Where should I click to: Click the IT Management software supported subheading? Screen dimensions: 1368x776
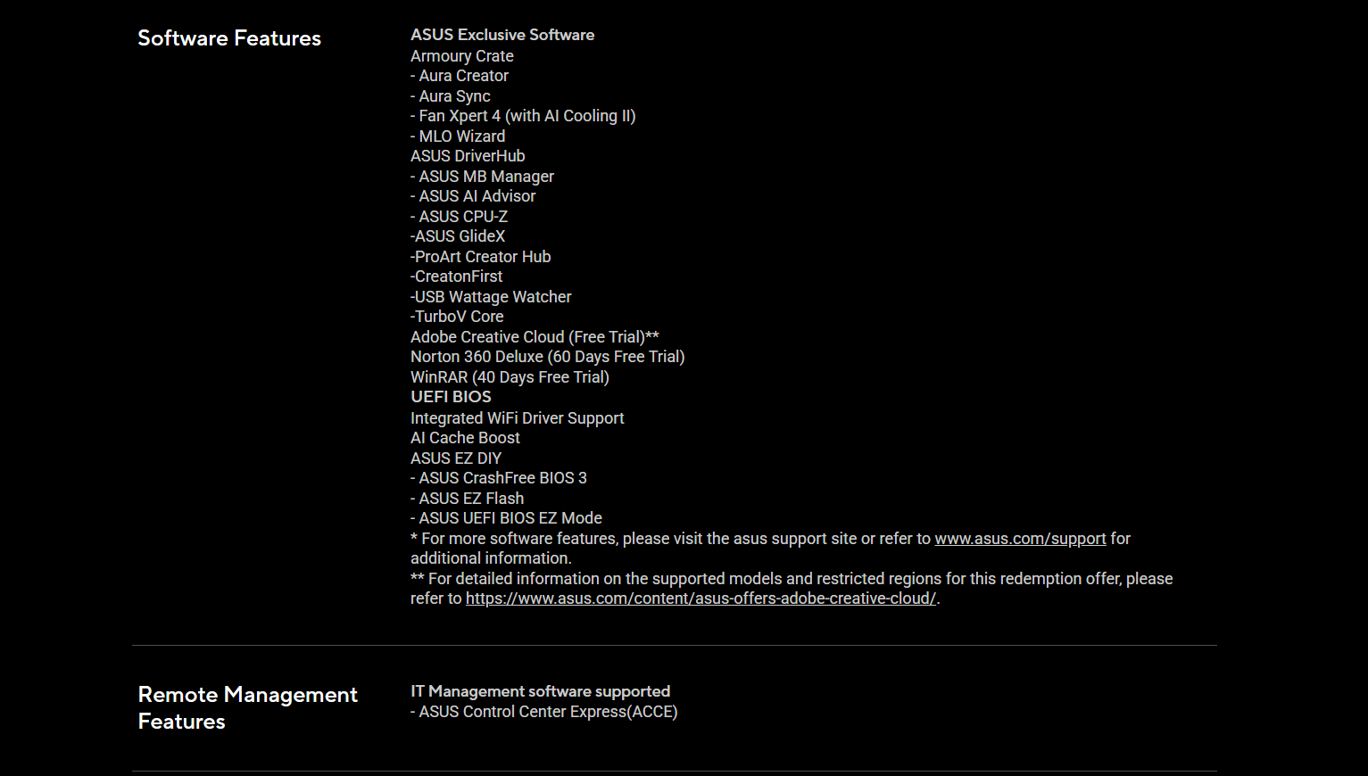pyautogui.click(x=540, y=691)
